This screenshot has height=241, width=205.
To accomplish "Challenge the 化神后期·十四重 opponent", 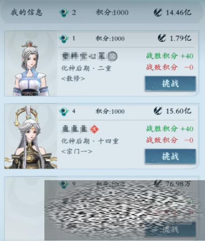I will tap(170, 156).
